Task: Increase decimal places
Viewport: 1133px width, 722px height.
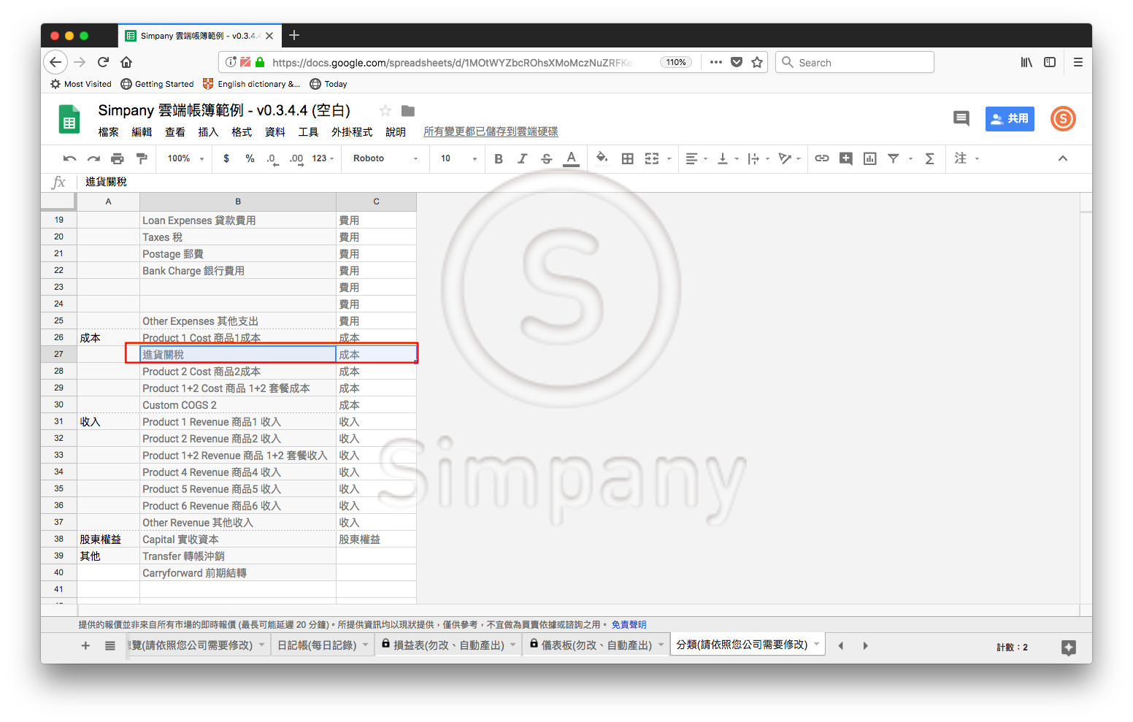Action: 296,158
